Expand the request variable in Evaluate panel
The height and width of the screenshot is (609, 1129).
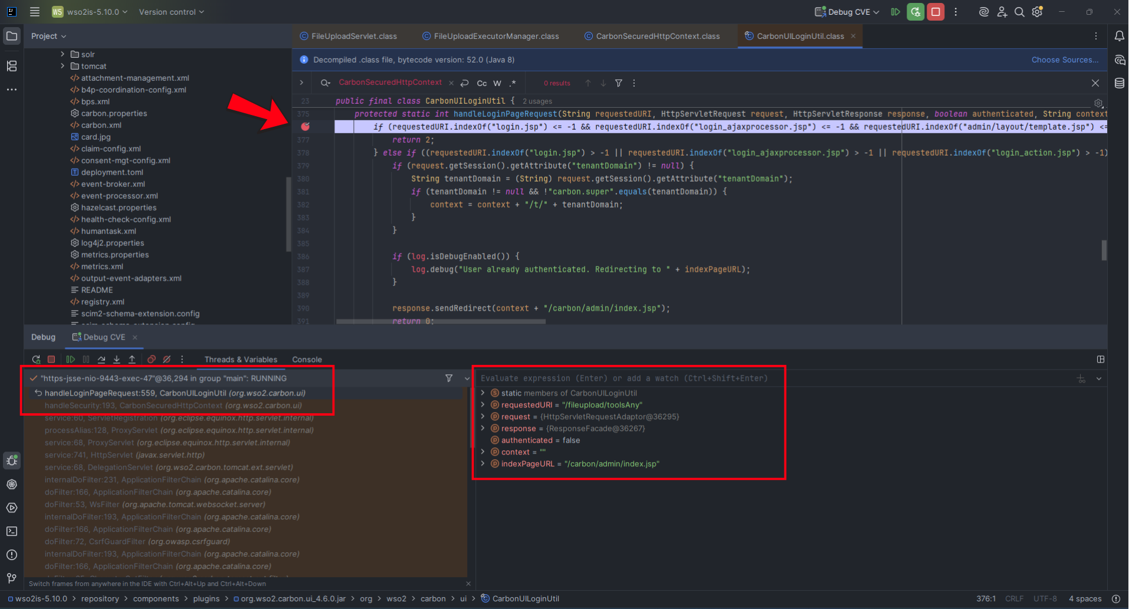tap(483, 417)
